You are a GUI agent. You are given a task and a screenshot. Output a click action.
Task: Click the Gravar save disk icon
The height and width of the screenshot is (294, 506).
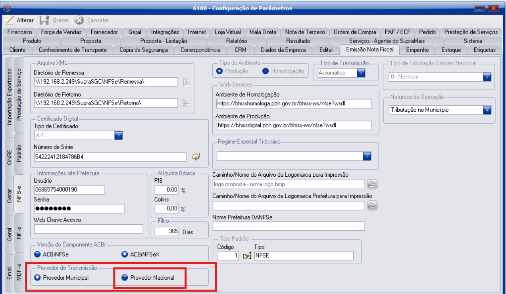44,20
